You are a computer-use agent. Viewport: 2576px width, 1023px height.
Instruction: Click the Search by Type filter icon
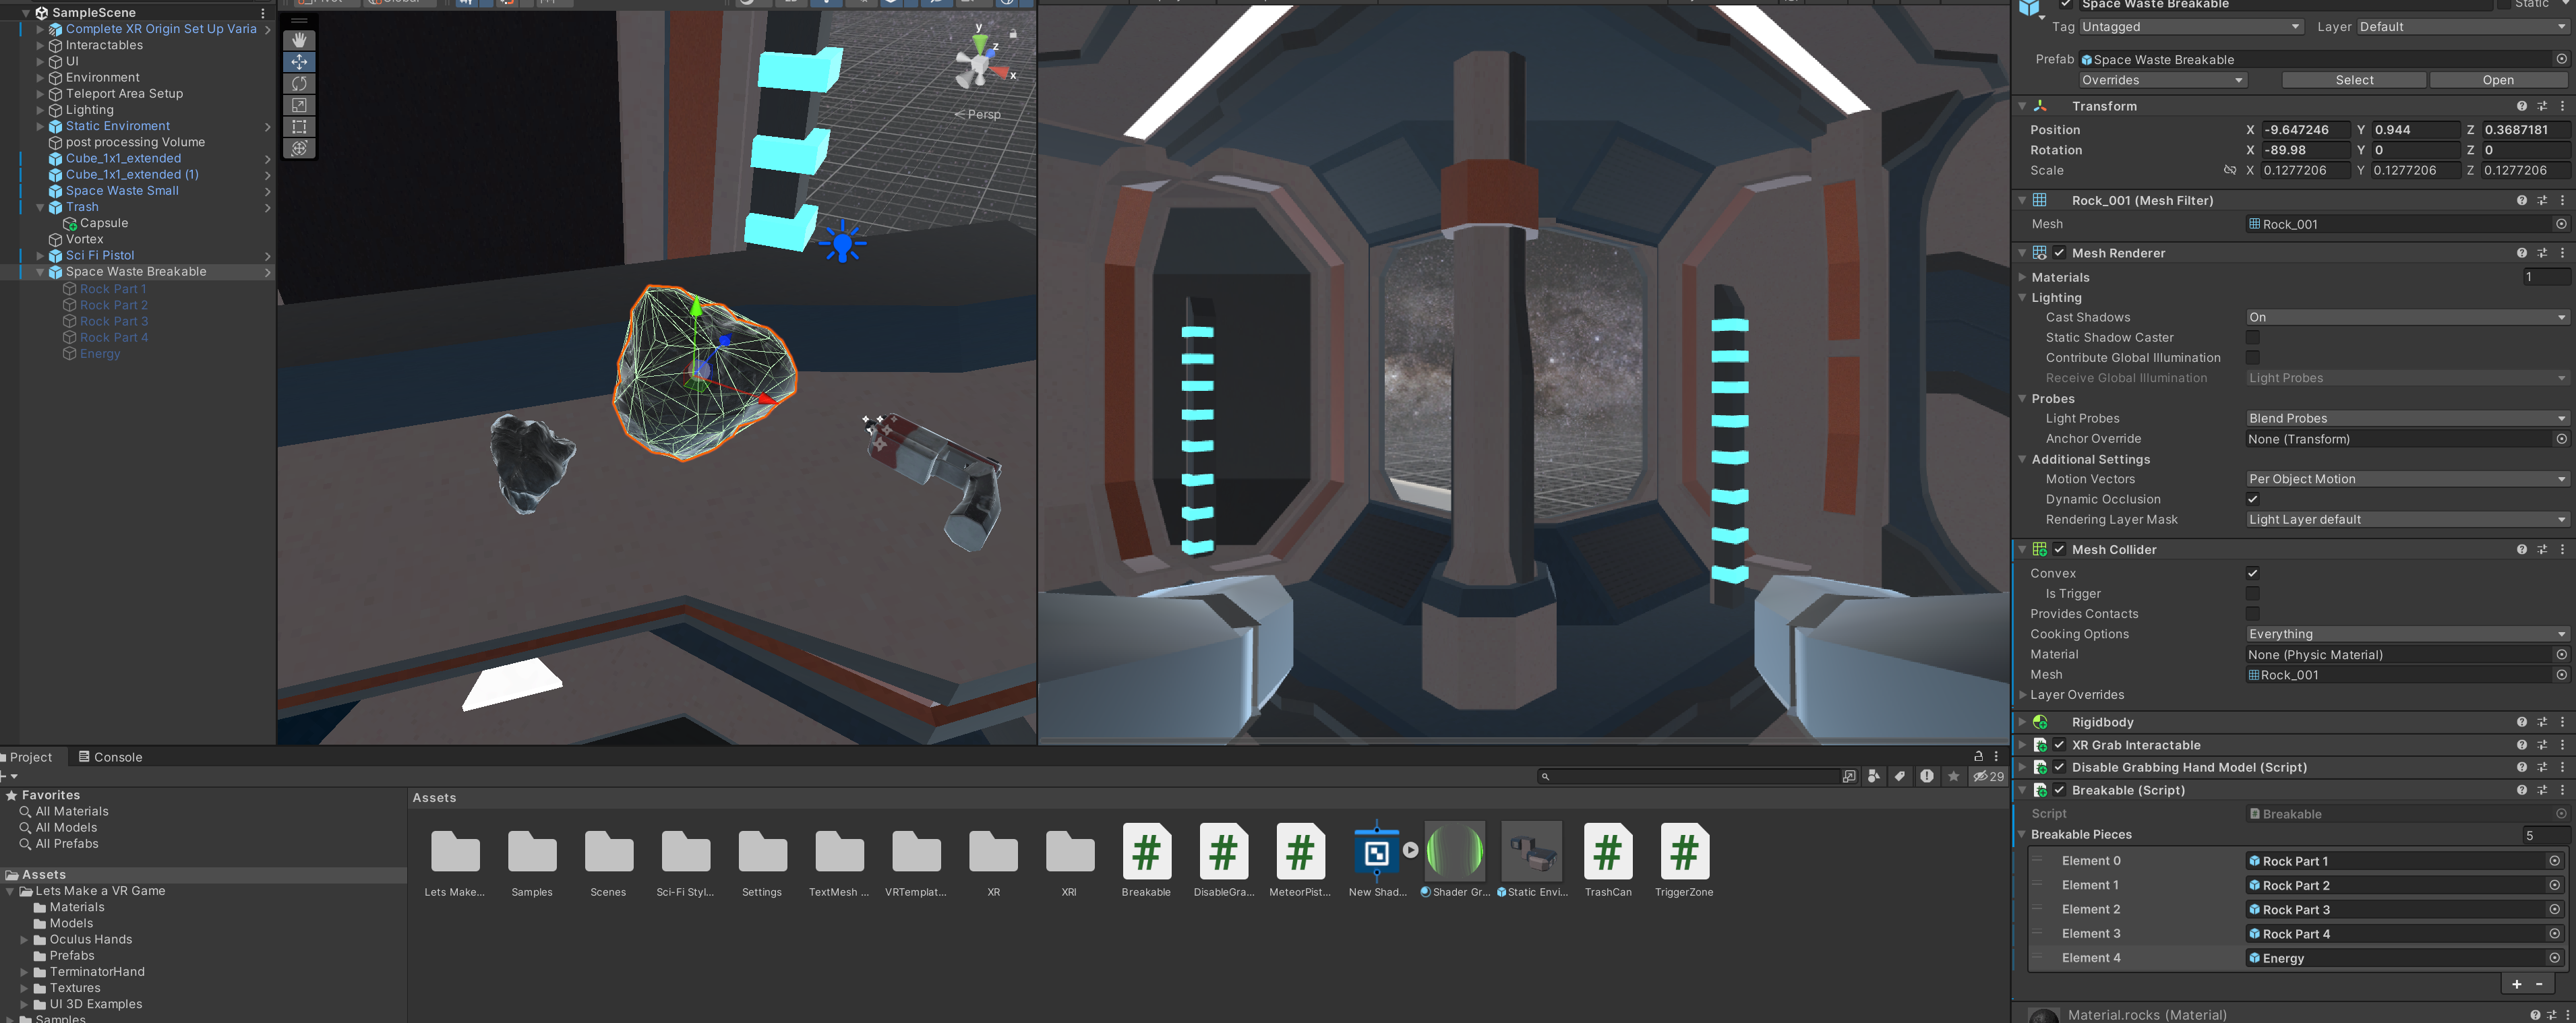[1873, 776]
